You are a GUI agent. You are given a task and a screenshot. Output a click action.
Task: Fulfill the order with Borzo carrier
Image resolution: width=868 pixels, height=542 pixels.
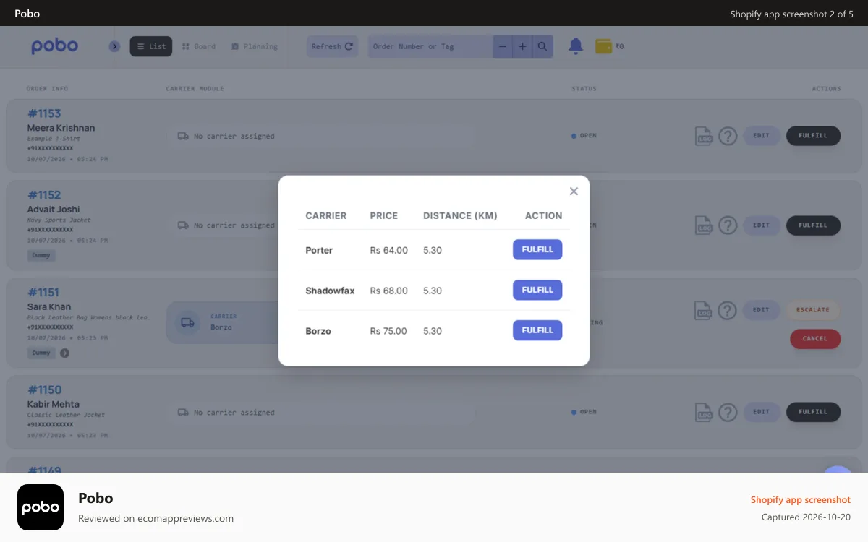[537, 330]
